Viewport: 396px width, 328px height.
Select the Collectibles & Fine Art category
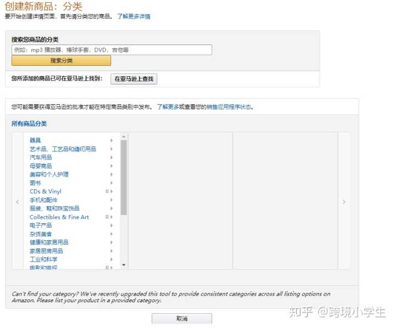(59, 217)
